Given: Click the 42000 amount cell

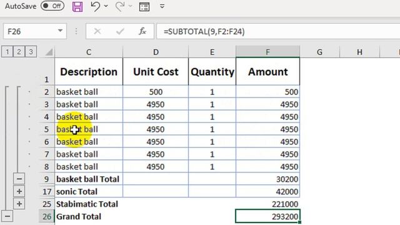Looking at the screenshot, I should [268, 192].
